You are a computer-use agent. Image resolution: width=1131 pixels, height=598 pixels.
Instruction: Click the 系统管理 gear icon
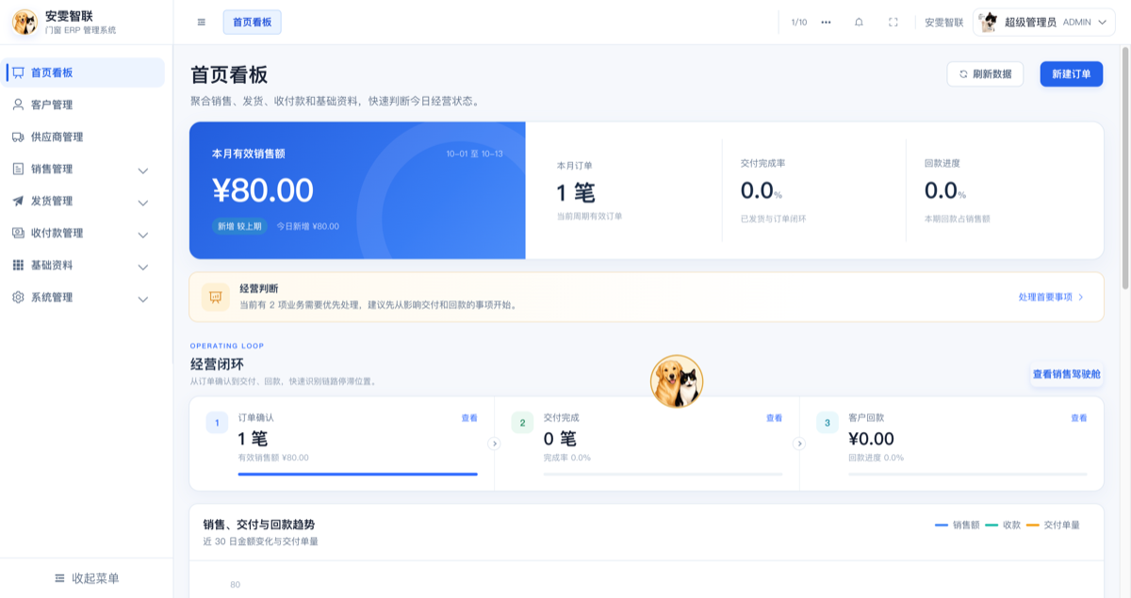18,297
